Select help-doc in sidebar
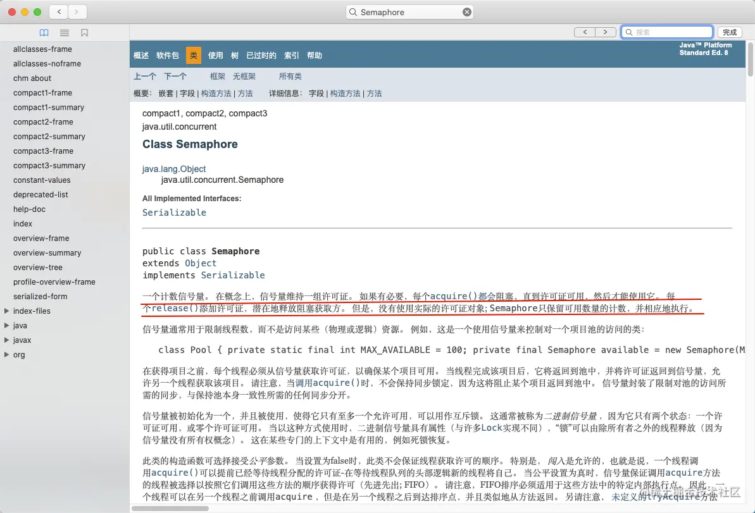Viewport: 755px width, 513px height. point(29,209)
